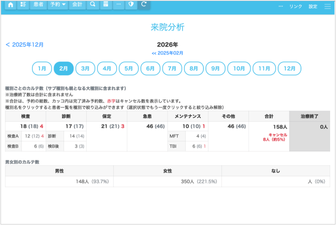Filter by メンテナンス column header
The width and height of the screenshot is (336, 225).
188,116
